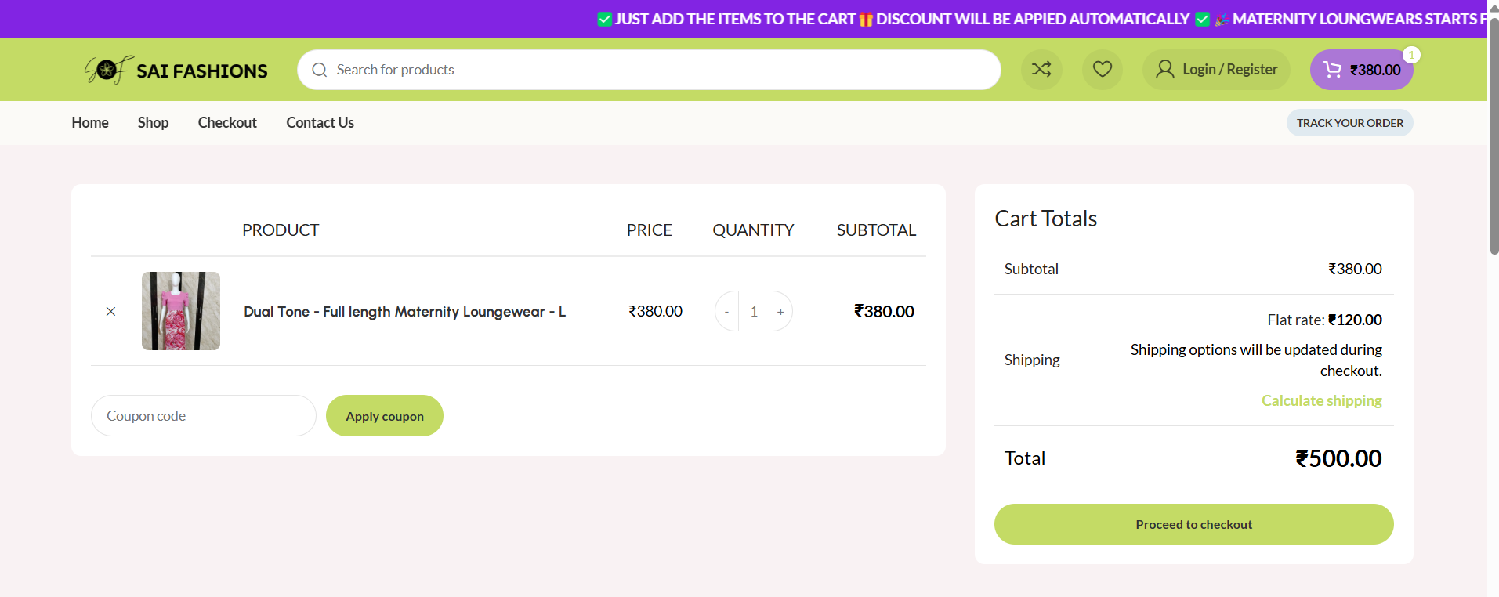Open the Contact Us page
Image resolution: width=1499 pixels, height=597 pixels.
(x=320, y=122)
